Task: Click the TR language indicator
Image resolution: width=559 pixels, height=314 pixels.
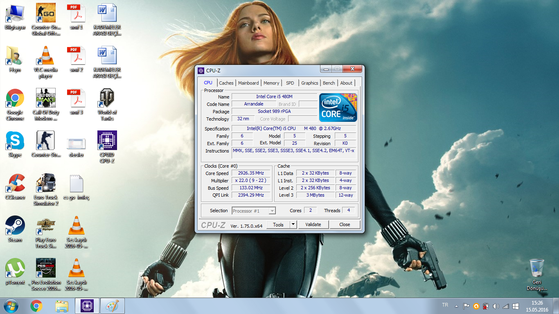Action: click(x=445, y=305)
